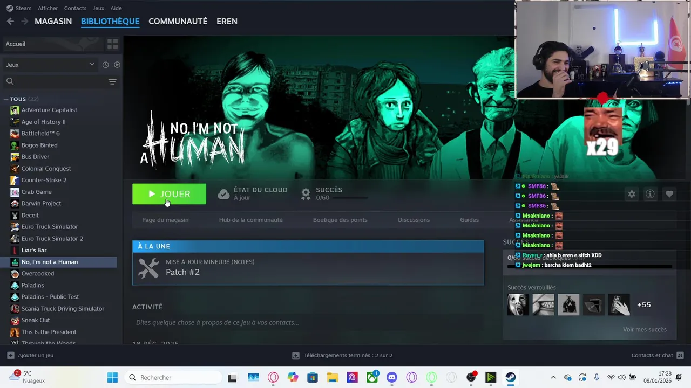
Task: Select AdVenture Capitalist in library
Action: (49, 110)
